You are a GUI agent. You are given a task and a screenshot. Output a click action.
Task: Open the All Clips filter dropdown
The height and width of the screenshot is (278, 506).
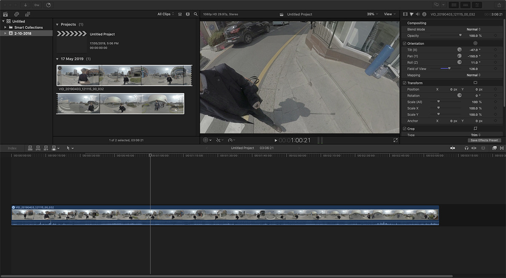pyautogui.click(x=165, y=14)
